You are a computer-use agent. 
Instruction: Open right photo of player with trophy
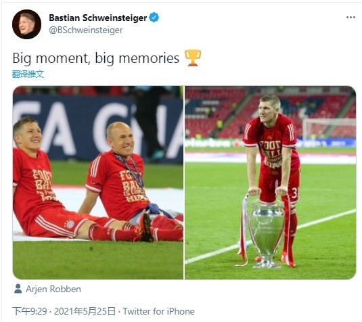click(x=271, y=183)
